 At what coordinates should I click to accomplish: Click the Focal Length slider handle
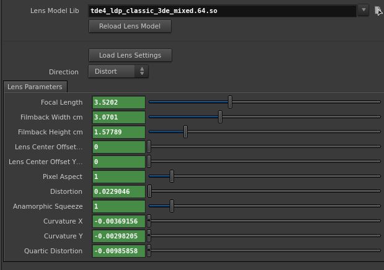[x=230, y=102]
